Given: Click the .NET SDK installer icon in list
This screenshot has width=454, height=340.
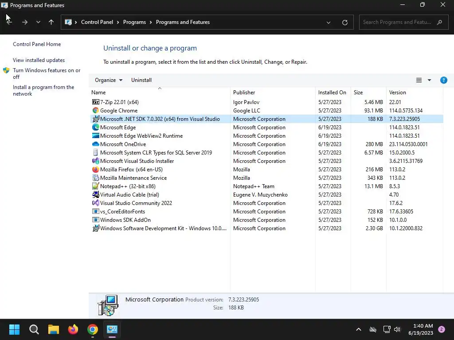Looking at the screenshot, I should (x=96, y=119).
